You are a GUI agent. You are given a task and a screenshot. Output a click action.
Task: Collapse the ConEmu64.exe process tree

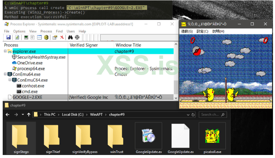click(x=5, y=74)
